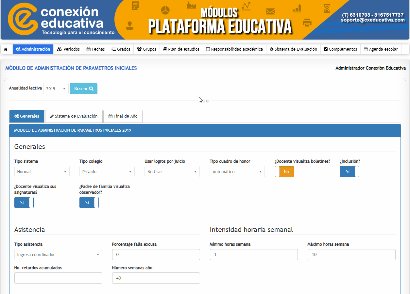Screen dimensions: 410x294
Task: Toggle the ¿Inclusión? switch
Action: 350,171
